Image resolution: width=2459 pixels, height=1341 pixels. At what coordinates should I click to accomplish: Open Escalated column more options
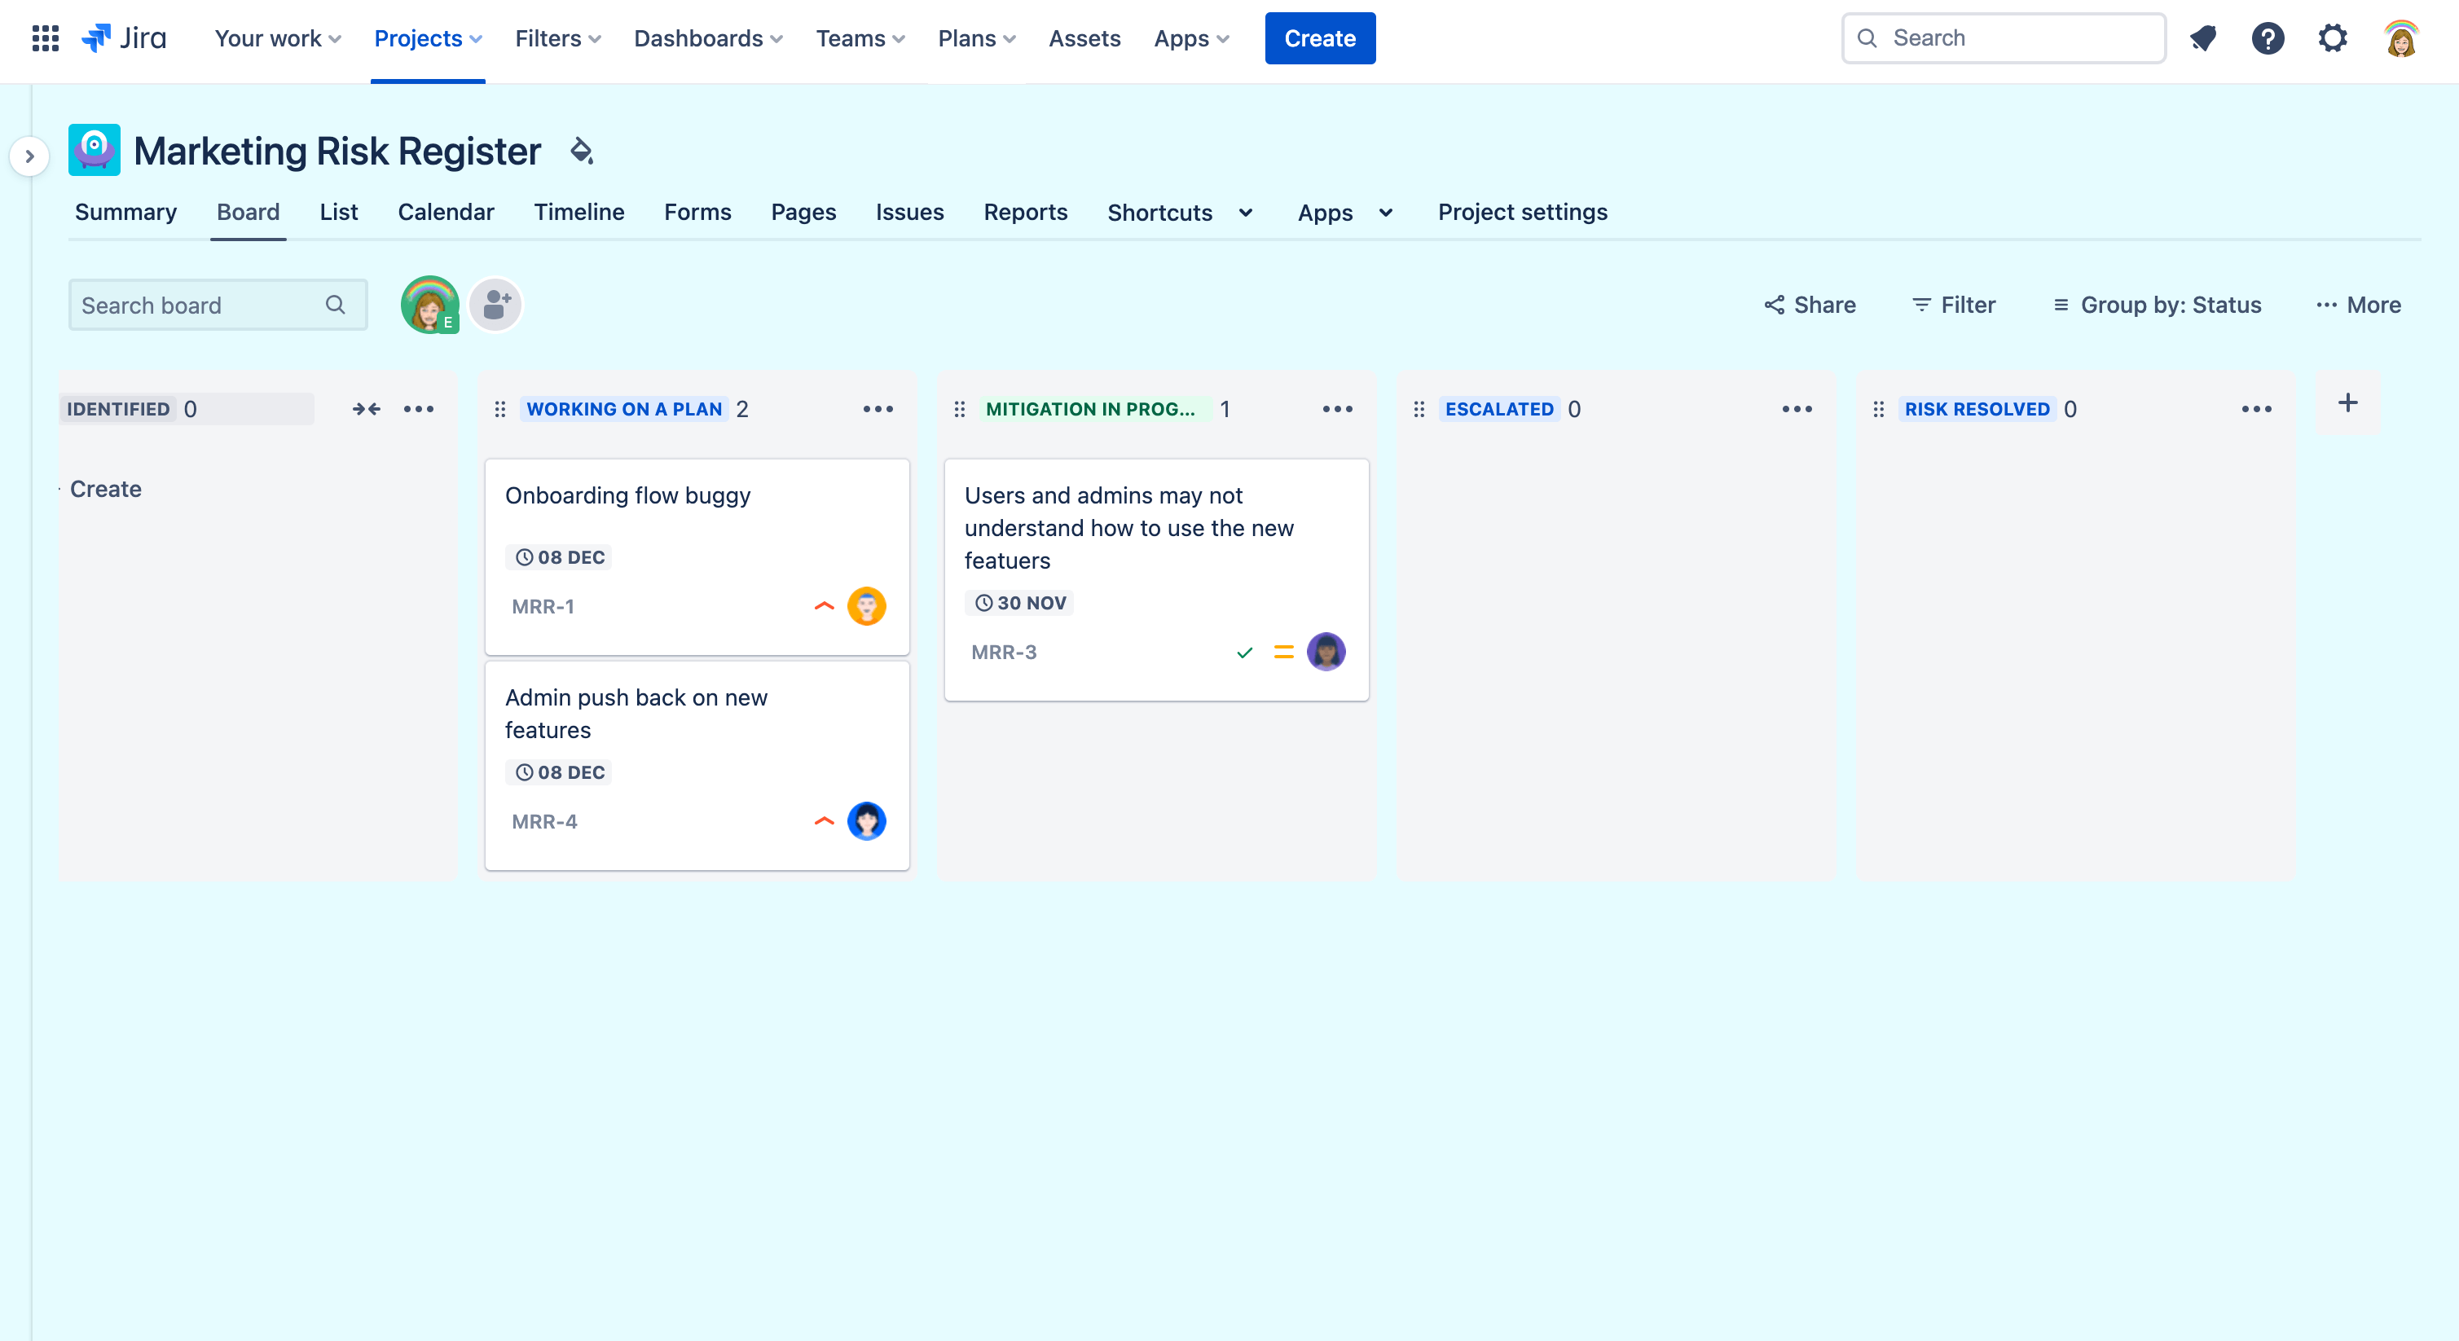coord(1797,408)
